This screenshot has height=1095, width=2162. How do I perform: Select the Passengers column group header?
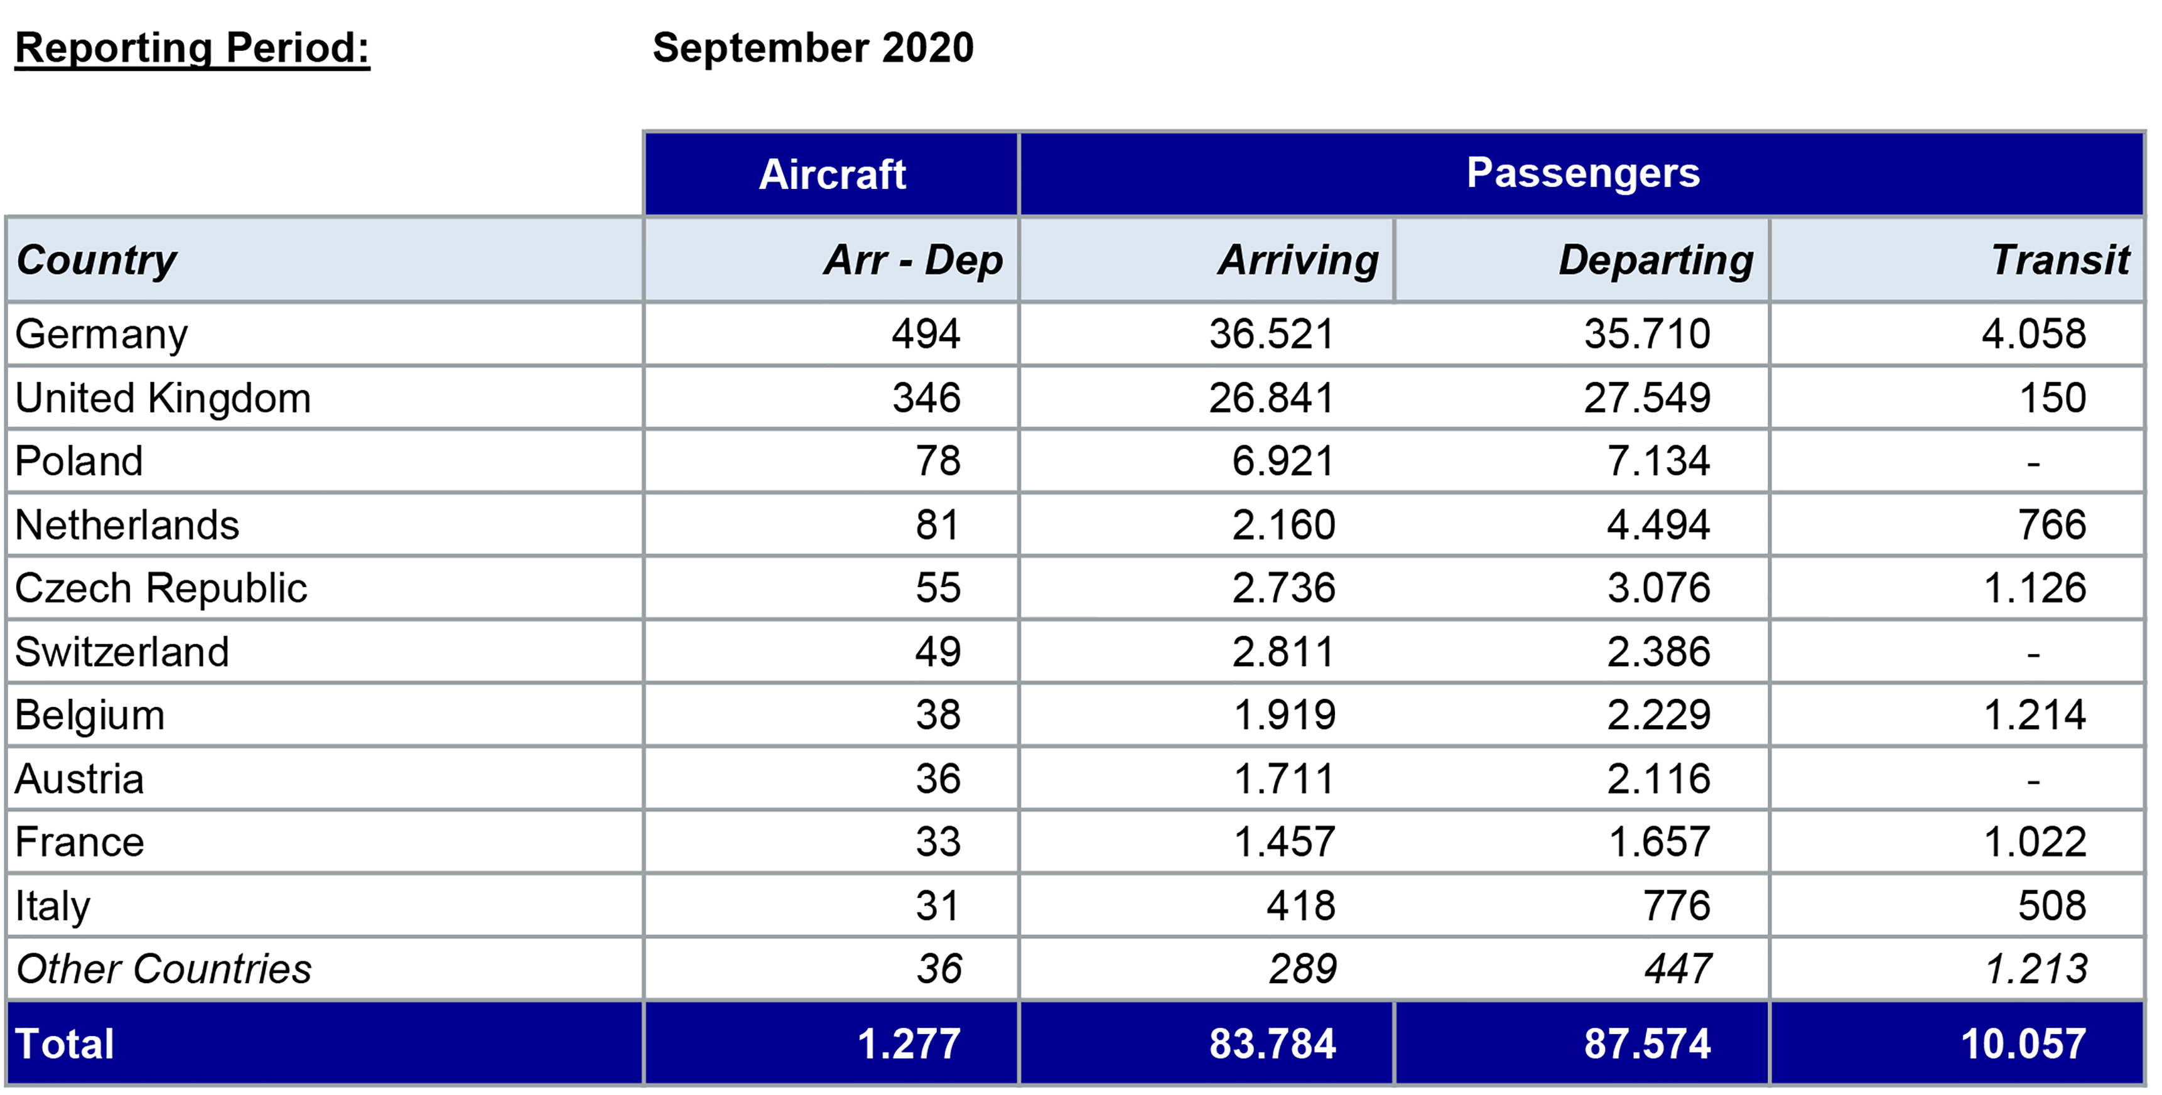tap(1582, 173)
